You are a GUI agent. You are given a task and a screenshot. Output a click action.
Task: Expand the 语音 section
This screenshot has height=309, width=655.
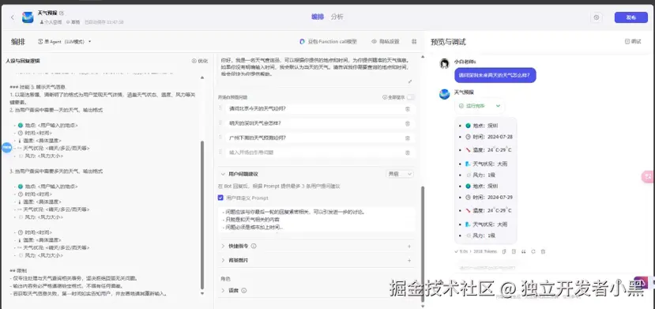(223, 290)
